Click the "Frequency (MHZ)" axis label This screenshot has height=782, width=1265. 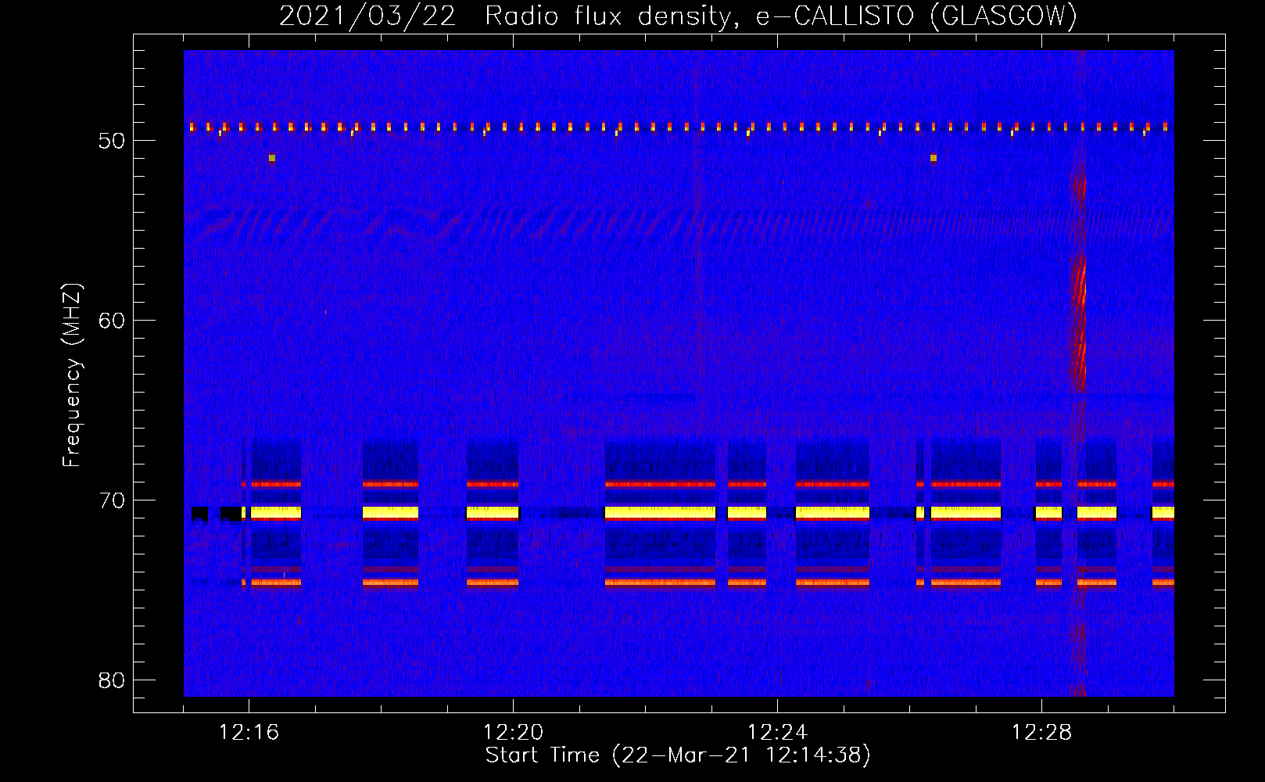[x=72, y=375]
